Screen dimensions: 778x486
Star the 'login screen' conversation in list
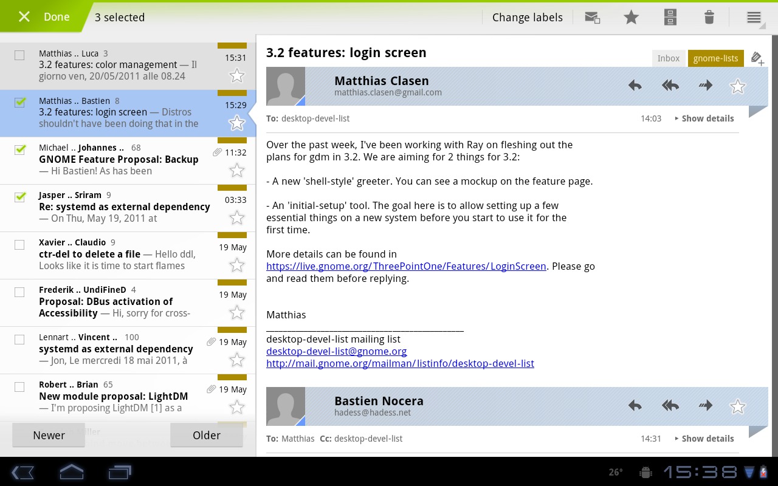(x=236, y=123)
